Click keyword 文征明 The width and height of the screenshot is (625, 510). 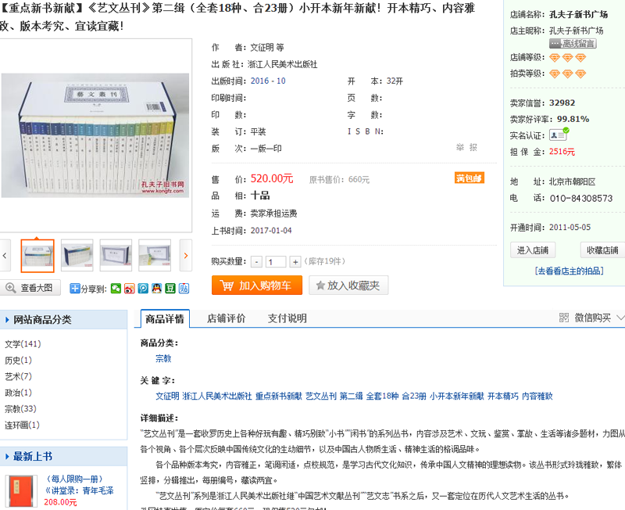tap(167, 396)
